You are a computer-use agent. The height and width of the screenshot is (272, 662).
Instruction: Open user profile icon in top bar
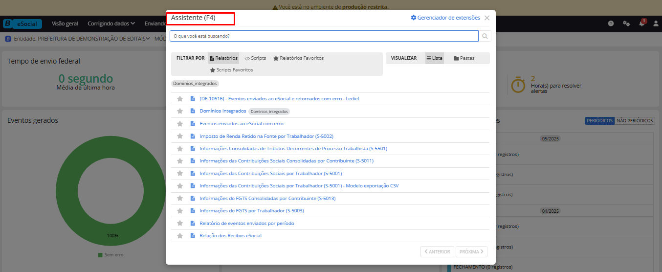656,23
